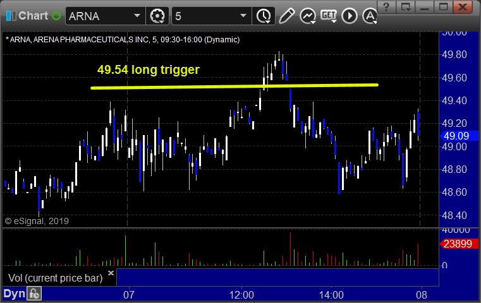Click the 14:00 time axis label
The width and height of the screenshot is (481, 303).
331,295
